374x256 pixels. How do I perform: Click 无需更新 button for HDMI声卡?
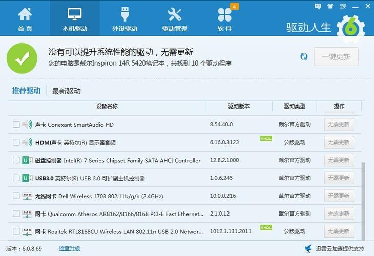(x=339, y=142)
